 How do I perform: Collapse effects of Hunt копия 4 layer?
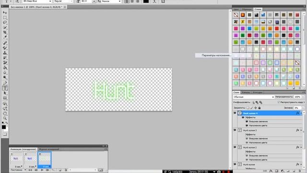pyautogui.click(x=301, y=113)
